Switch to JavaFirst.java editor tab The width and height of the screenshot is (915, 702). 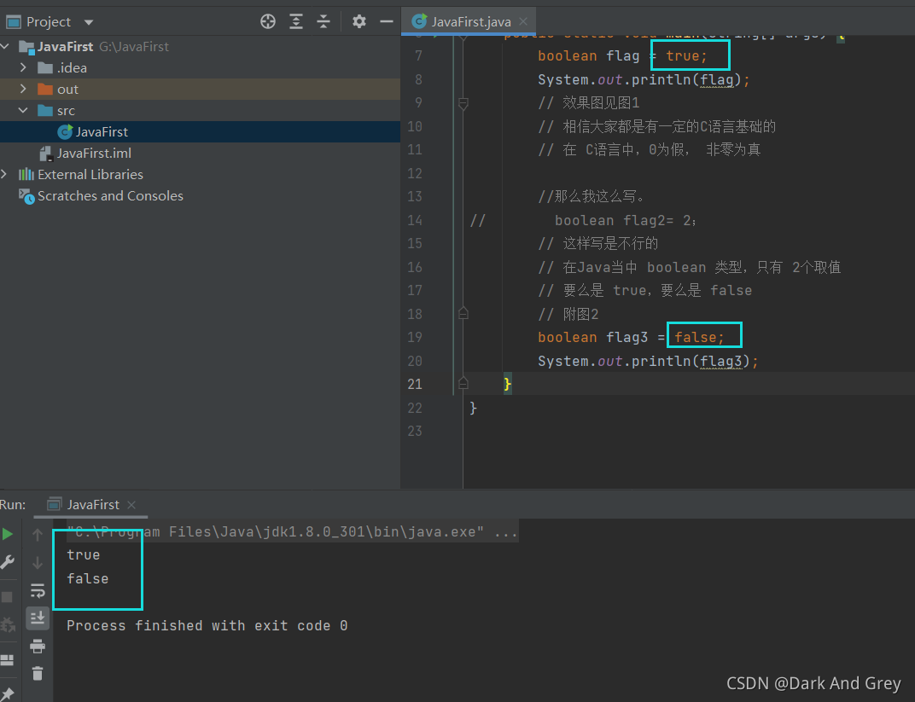coord(470,21)
